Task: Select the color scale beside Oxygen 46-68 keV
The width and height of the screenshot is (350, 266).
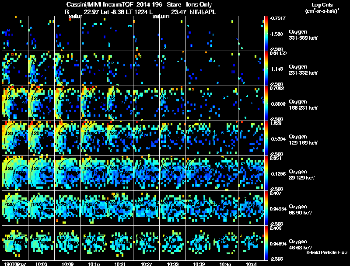Action: coord(266,243)
